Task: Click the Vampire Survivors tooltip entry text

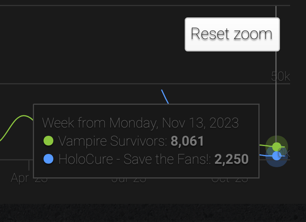Action: pyautogui.click(x=113, y=141)
